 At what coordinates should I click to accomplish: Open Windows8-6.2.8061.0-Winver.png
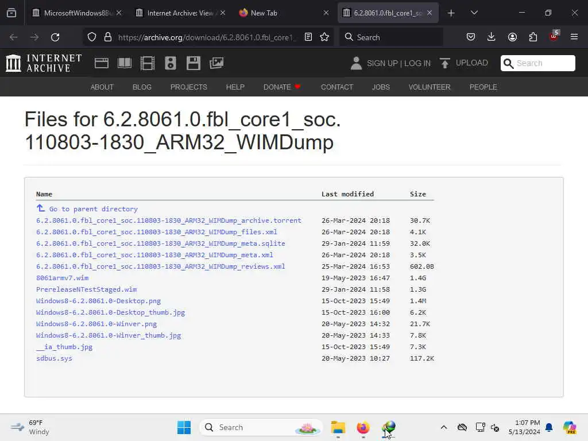pyautogui.click(x=96, y=324)
